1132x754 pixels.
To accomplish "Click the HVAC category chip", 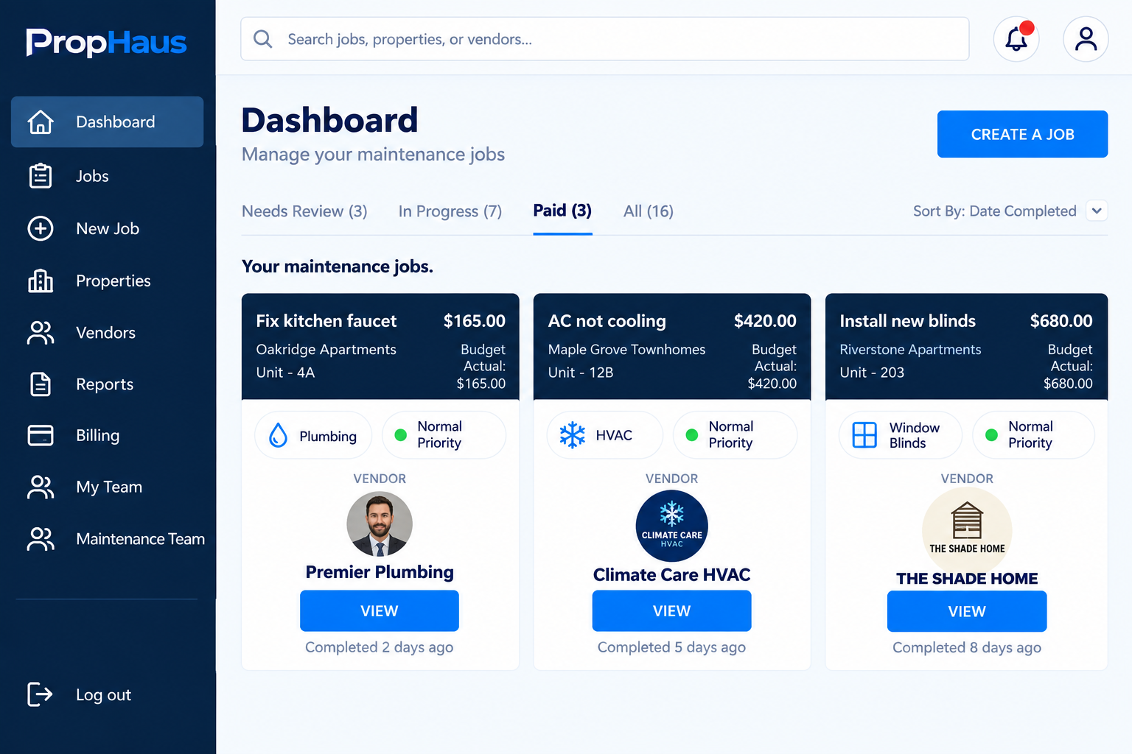I will [x=604, y=435].
